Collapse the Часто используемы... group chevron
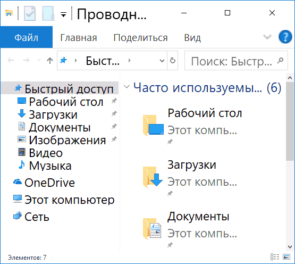The width and height of the screenshot is (295, 264). [x=127, y=87]
